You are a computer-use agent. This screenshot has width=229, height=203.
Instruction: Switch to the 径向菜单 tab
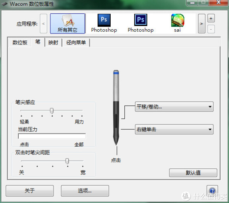pos(76,42)
